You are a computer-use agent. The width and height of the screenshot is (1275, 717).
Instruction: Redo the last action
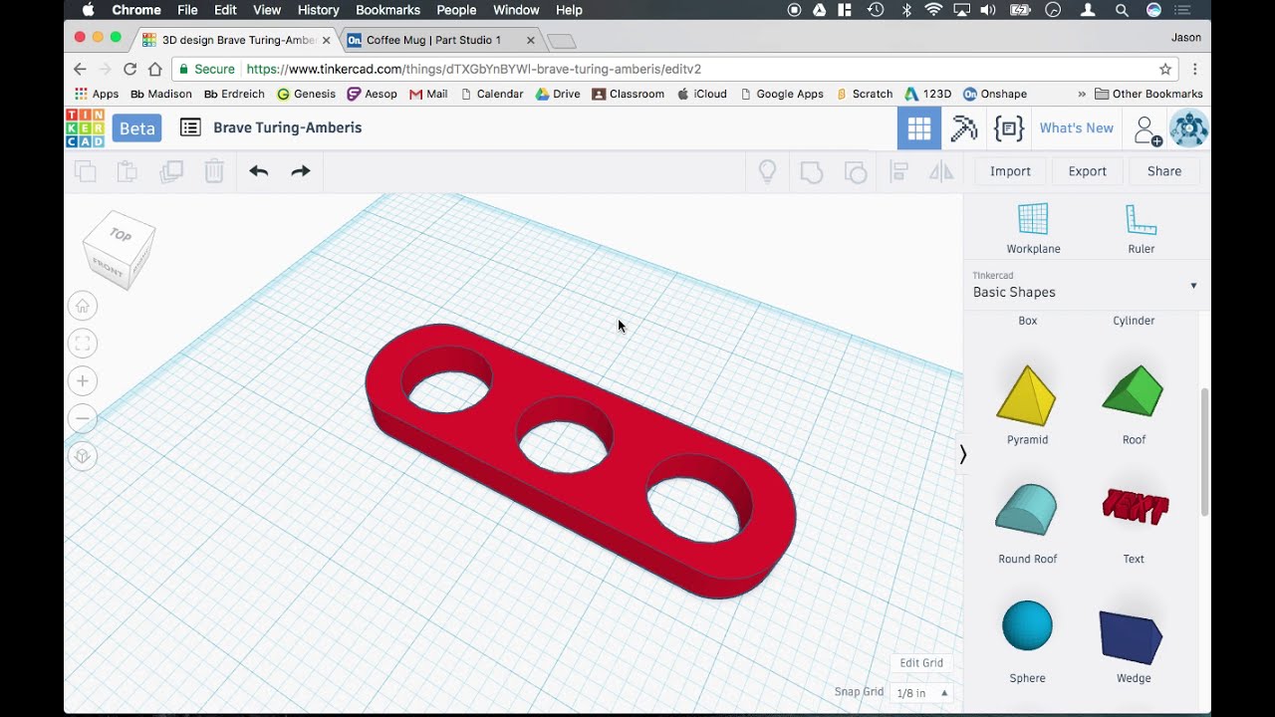301,171
